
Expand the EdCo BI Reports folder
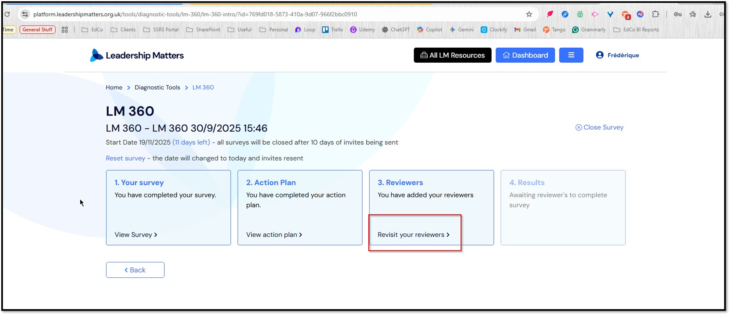(x=636, y=30)
